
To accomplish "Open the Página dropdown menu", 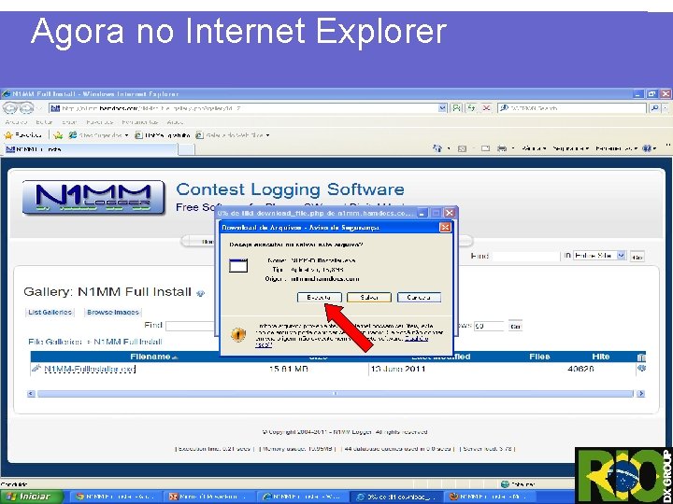I will 534,148.
